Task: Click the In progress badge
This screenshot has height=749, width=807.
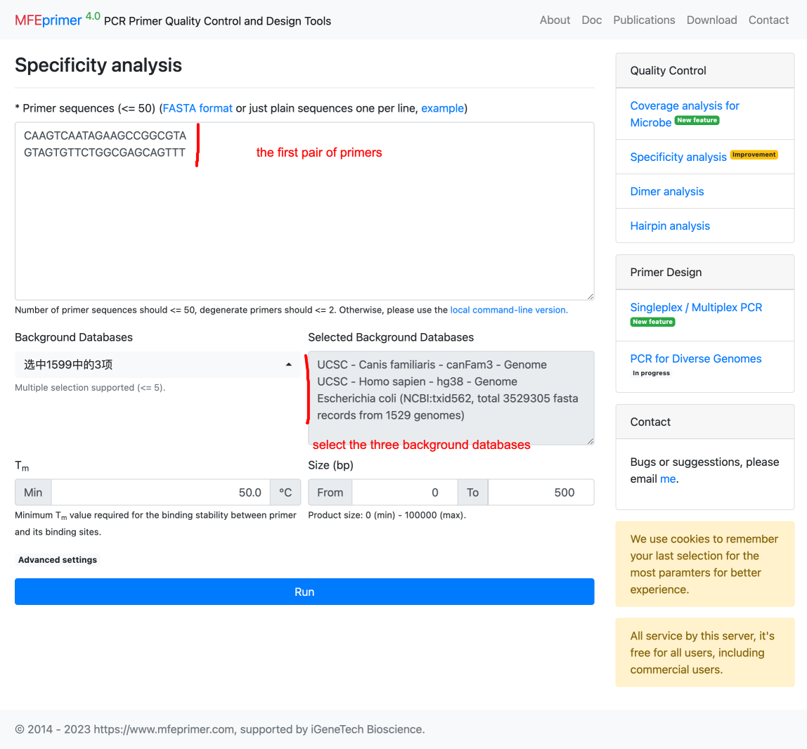Action: (651, 374)
